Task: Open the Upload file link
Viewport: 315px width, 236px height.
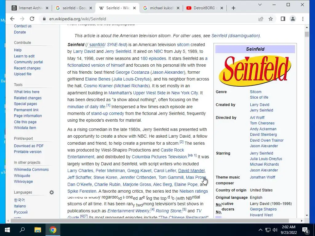Action: click(22, 74)
